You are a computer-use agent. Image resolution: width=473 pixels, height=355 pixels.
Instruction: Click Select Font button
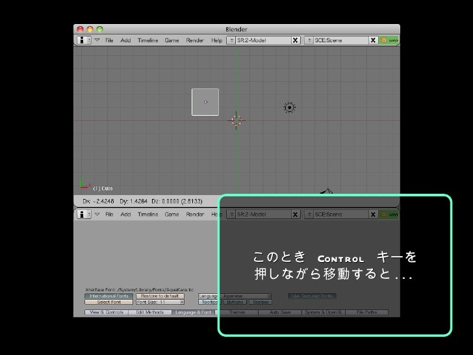click(109, 302)
